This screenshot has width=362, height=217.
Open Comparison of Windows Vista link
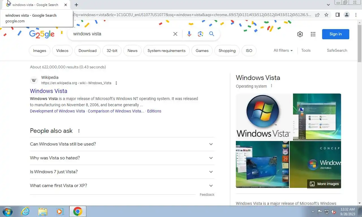coord(116,111)
